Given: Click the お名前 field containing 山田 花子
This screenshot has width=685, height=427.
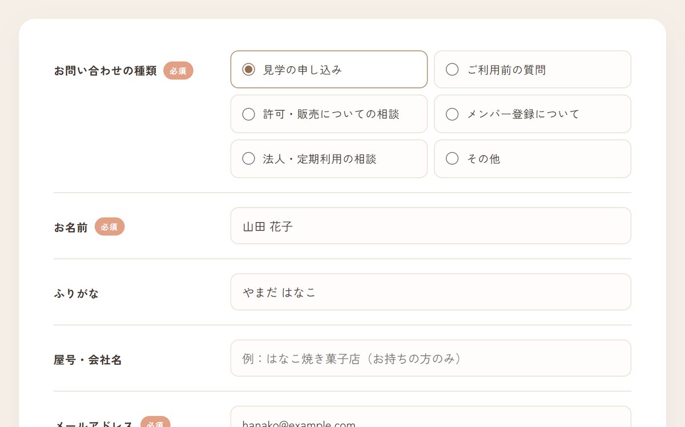Looking at the screenshot, I should [431, 226].
